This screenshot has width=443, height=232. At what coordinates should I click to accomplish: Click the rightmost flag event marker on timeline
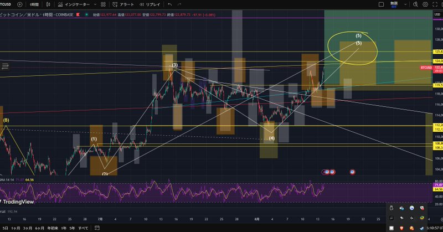[x=352, y=172]
